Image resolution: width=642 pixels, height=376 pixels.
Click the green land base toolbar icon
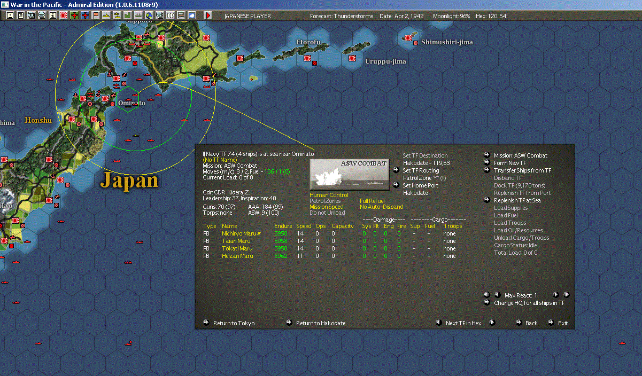128,15
